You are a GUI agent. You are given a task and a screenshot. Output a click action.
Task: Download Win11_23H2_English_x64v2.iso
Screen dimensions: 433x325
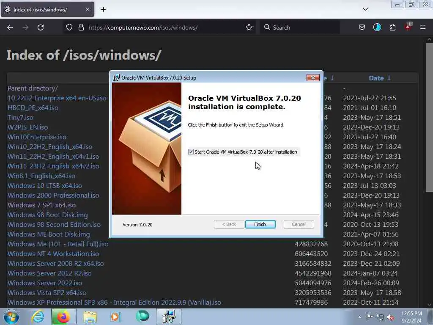53,166
